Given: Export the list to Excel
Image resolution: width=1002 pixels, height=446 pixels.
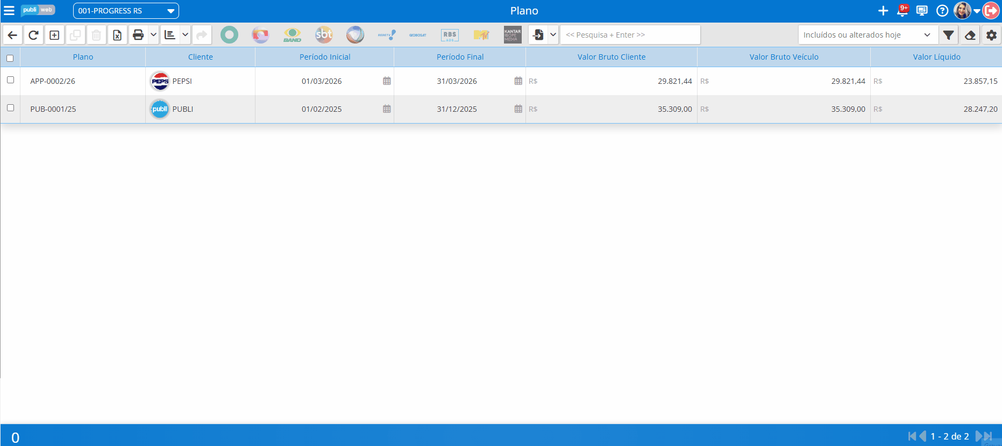Looking at the screenshot, I should pos(117,35).
